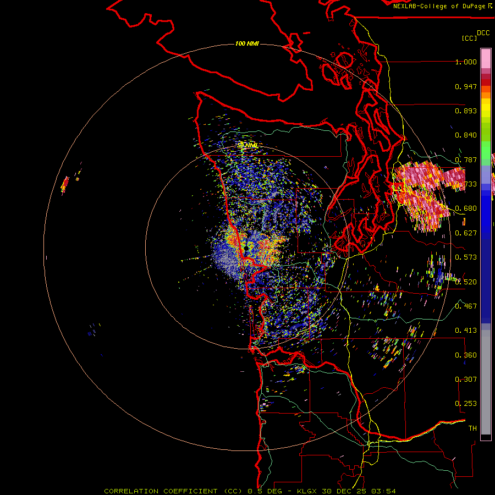Select the 0.253 scale value

466,404
